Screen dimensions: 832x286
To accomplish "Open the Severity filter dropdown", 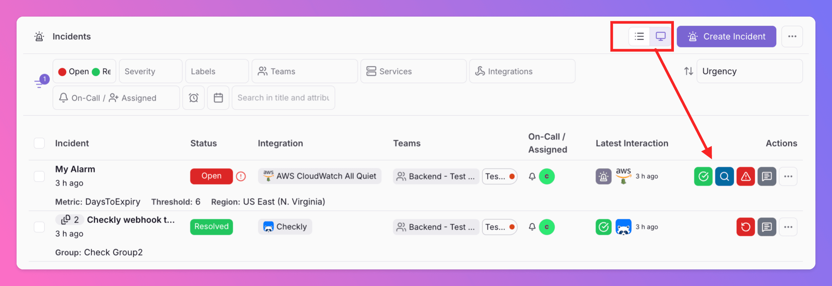I will point(150,71).
